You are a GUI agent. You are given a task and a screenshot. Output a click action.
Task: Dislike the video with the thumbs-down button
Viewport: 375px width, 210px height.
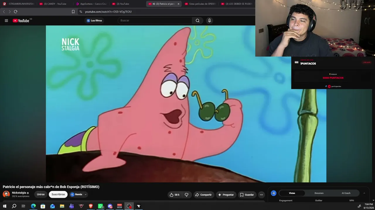click(x=187, y=195)
